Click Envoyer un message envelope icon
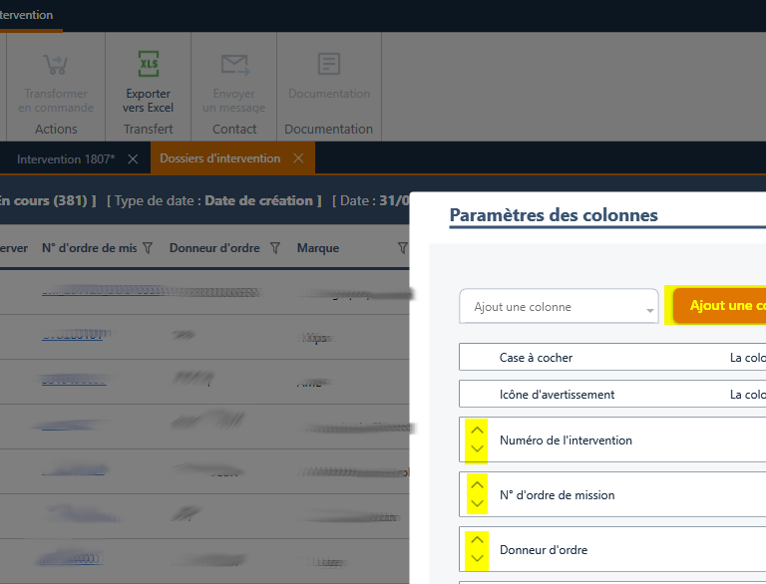 [233, 66]
